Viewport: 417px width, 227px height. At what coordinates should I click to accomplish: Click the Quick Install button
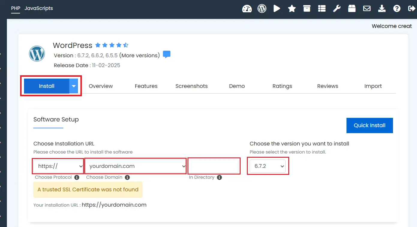[x=370, y=125]
